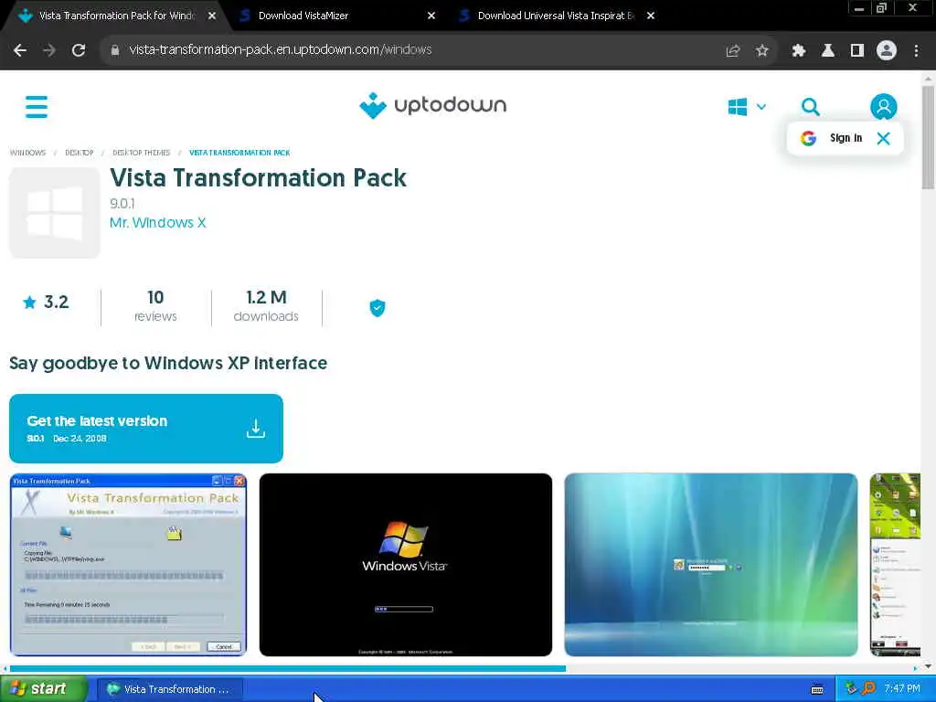The height and width of the screenshot is (702, 936).
Task: Select the Vista Transformation Pack tab
Action: (x=116, y=16)
